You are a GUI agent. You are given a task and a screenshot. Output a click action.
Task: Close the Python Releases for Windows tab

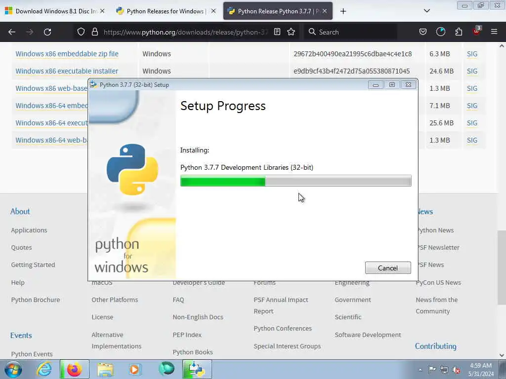click(213, 11)
